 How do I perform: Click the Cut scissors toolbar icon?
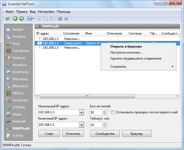(x=39, y=18)
